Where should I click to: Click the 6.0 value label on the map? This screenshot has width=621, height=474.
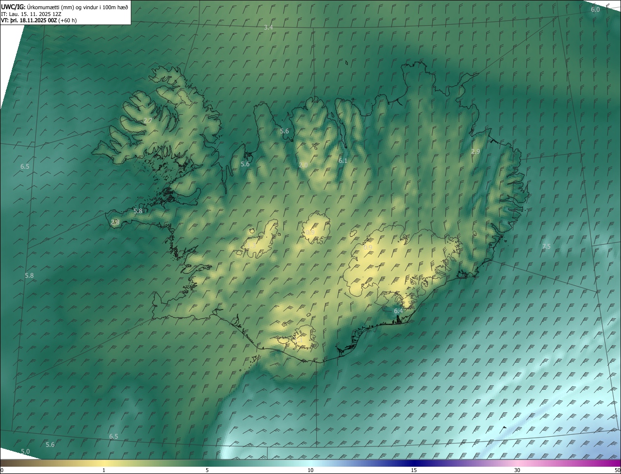click(x=595, y=10)
